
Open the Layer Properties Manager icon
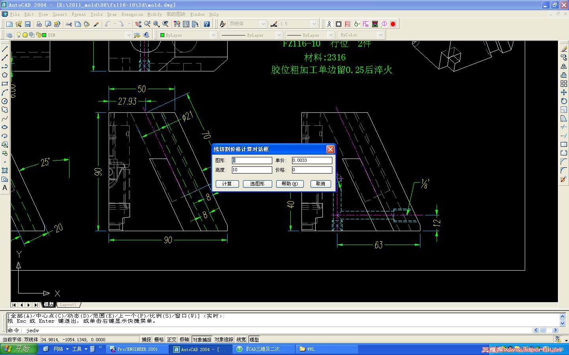coord(9,35)
